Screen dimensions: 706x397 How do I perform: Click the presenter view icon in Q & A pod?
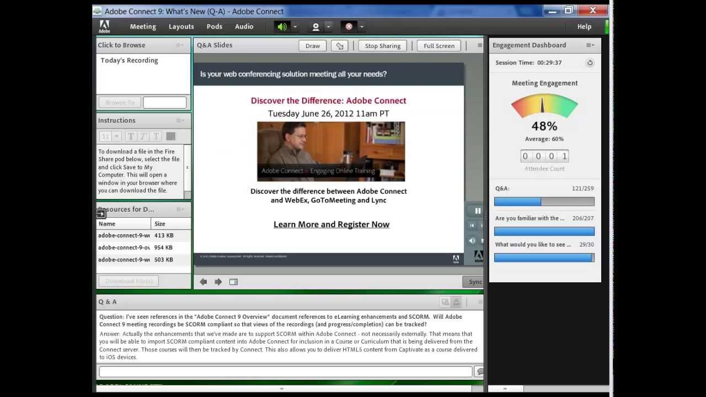tap(445, 302)
